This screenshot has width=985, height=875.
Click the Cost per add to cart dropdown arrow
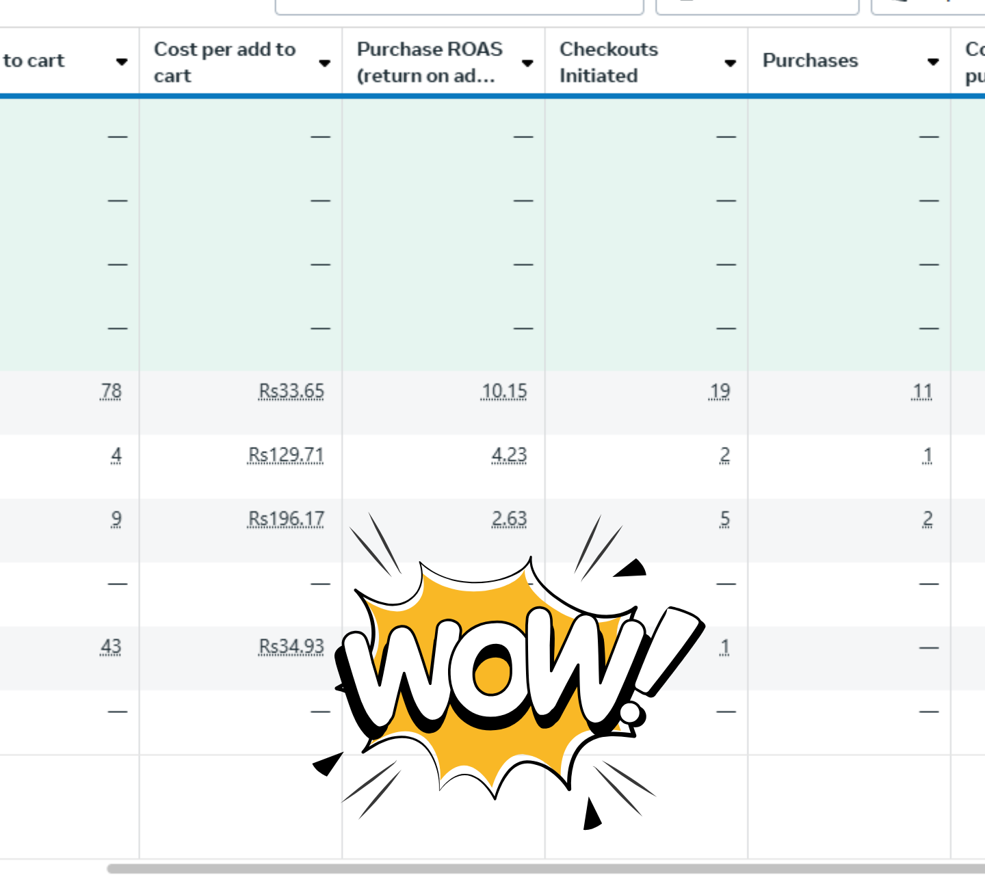click(x=325, y=63)
